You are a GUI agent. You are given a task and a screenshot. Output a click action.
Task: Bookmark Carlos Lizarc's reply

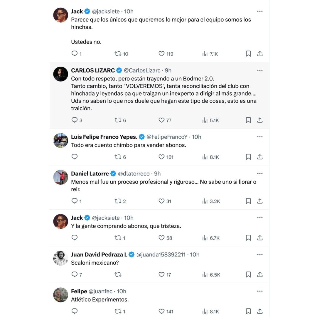248,120
